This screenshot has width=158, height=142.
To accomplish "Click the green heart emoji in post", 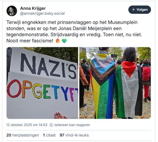I will [x=64, y=41].
